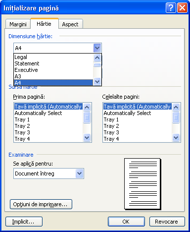The width and height of the screenshot is (190, 232).
Task: Click scroll down arrow in Prima pagină list
Action: click(87, 137)
